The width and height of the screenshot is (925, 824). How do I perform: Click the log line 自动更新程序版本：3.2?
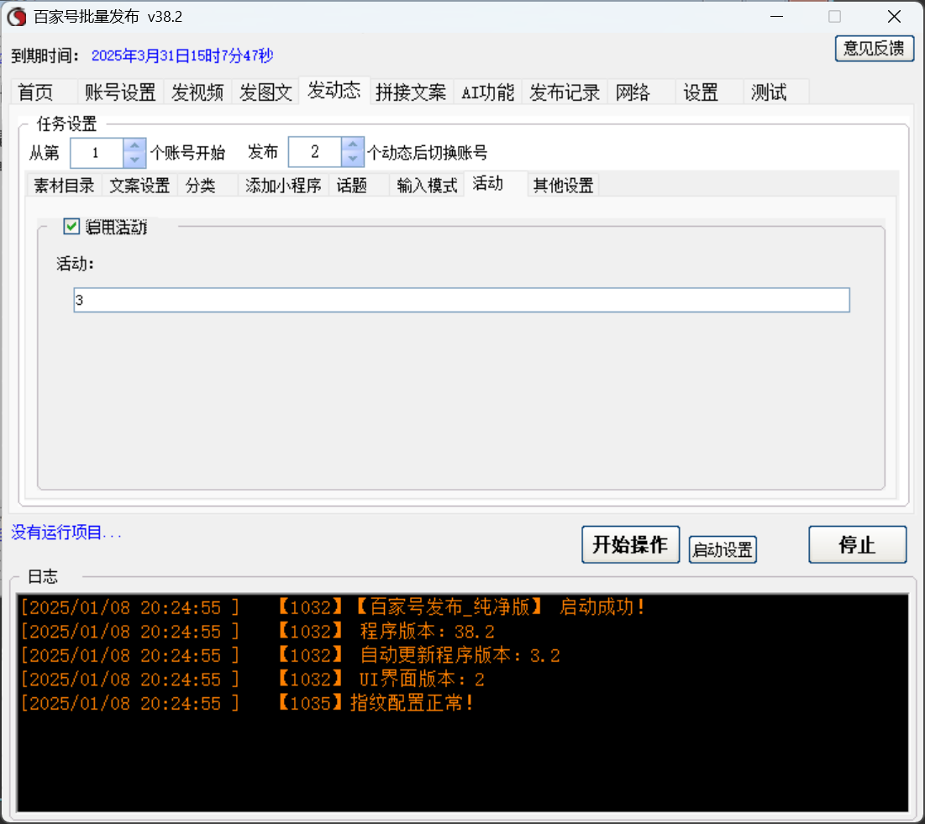pyautogui.click(x=290, y=655)
